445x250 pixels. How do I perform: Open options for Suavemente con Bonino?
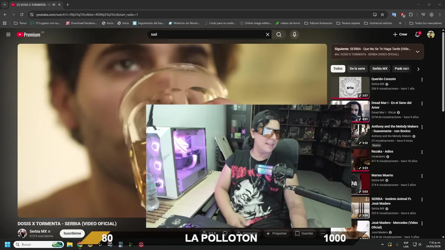(x=422, y=127)
